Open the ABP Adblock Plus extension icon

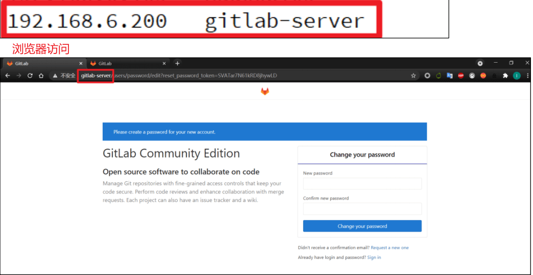[461, 75]
